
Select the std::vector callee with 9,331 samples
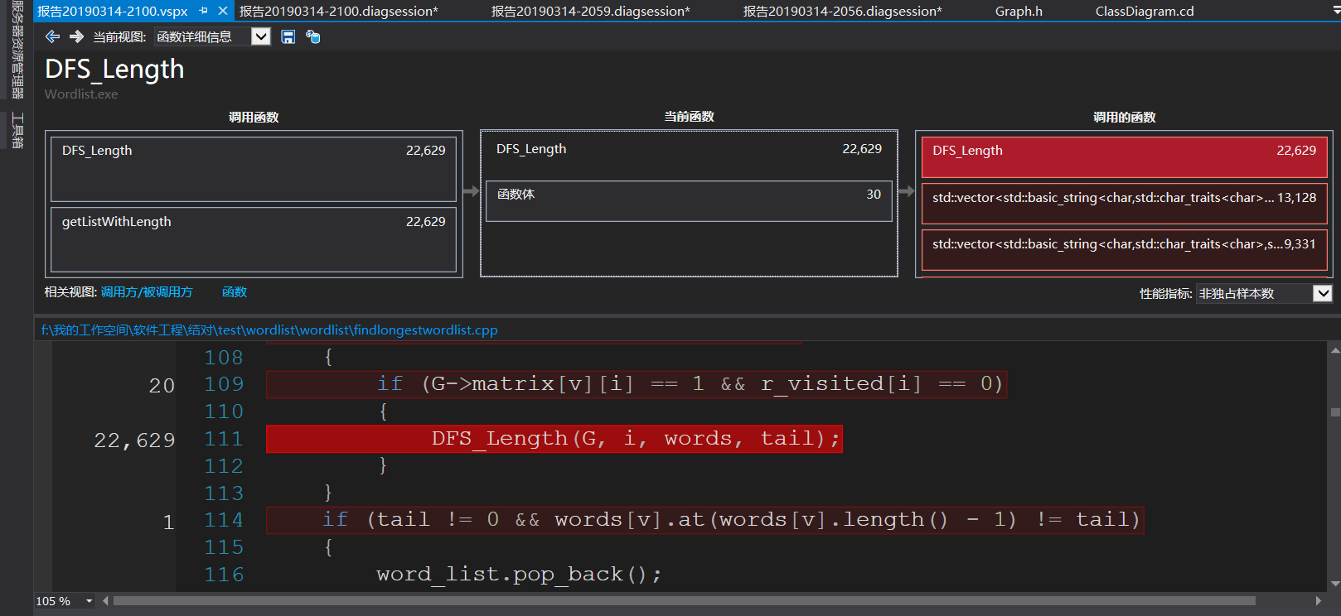pos(1124,250)
